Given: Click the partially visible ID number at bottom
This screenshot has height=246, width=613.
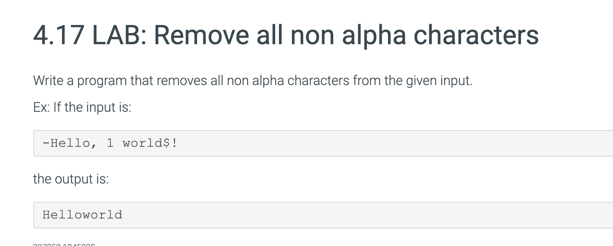Looking at the screenshot, I should coord(63,244).
